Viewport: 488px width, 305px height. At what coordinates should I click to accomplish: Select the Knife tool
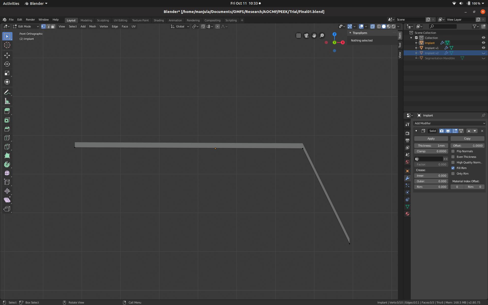click(x=7, y=147)
